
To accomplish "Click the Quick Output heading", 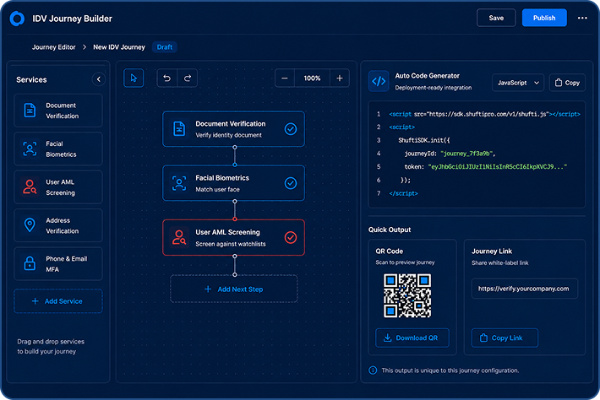I will [390, 230].
